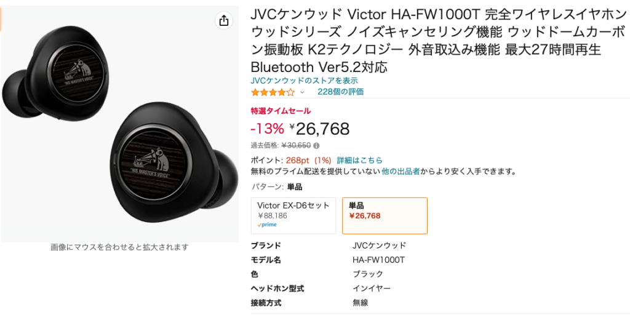The width and height of the screenshot is (630, 315).
Task: Click the orange star rating icons
Action: tap(273, 92)
